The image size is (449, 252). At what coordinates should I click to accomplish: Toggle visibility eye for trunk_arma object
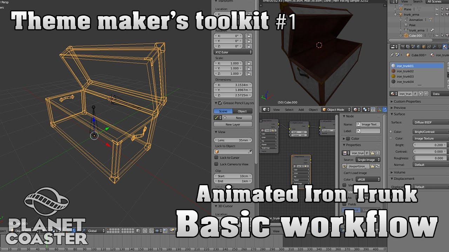coord(437,14)
